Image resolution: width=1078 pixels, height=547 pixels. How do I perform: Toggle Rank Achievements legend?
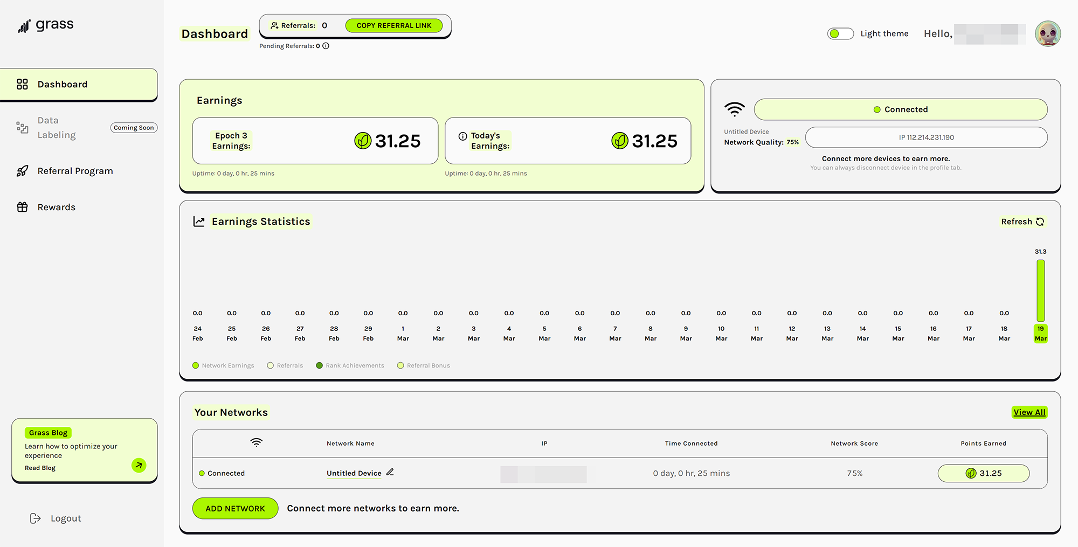tap(350, 365)
